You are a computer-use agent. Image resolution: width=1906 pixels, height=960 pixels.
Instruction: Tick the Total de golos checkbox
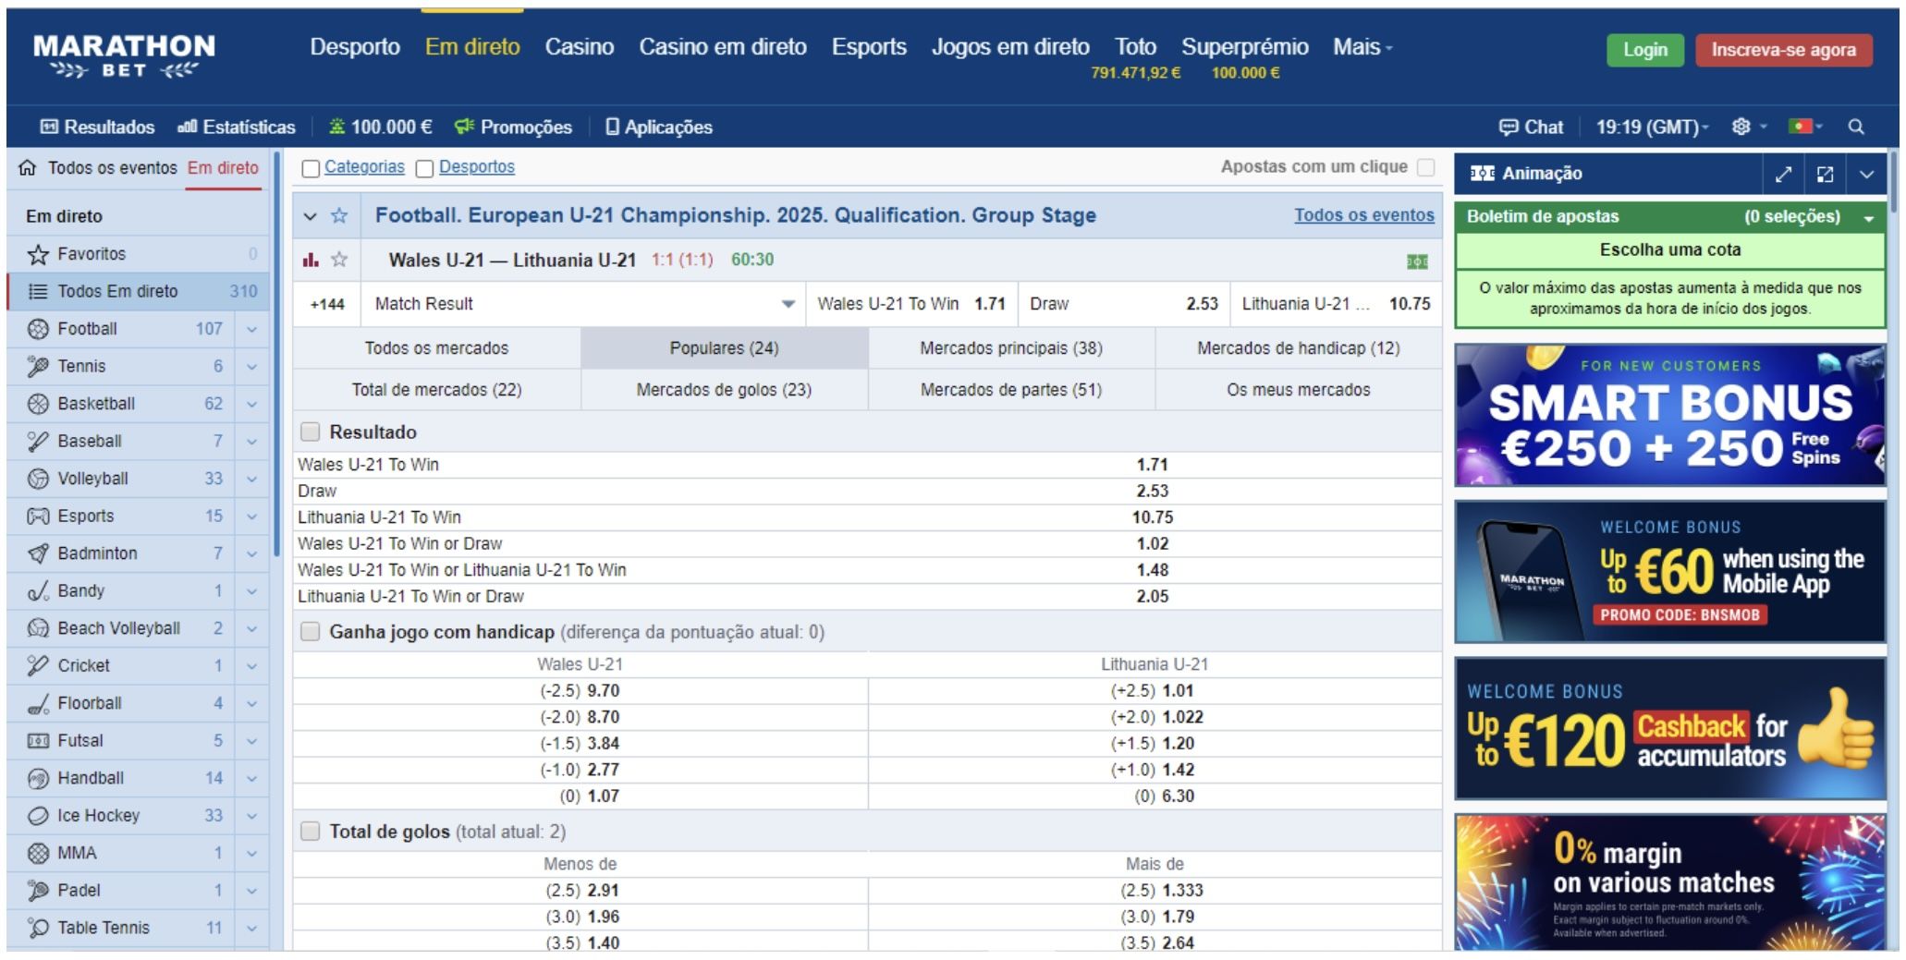tap(311, 831)
